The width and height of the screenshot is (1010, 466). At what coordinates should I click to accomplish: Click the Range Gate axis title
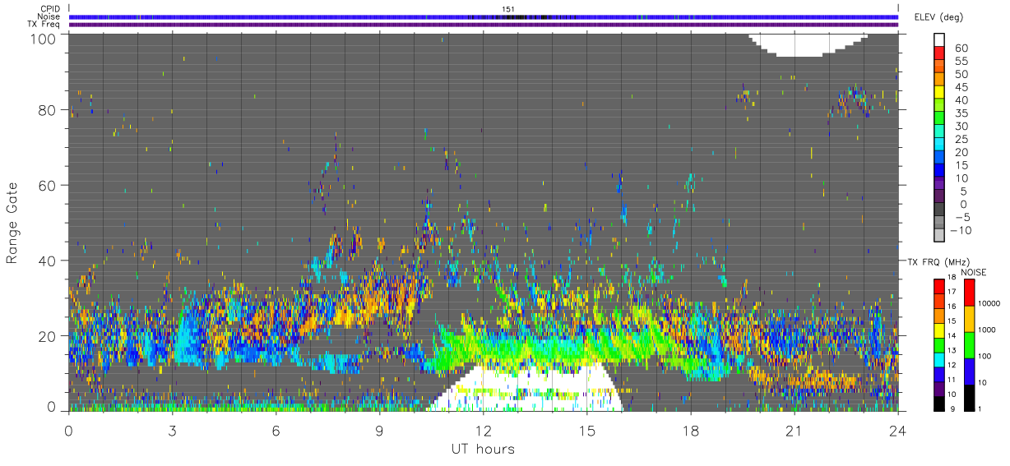[x=12, y=223]
